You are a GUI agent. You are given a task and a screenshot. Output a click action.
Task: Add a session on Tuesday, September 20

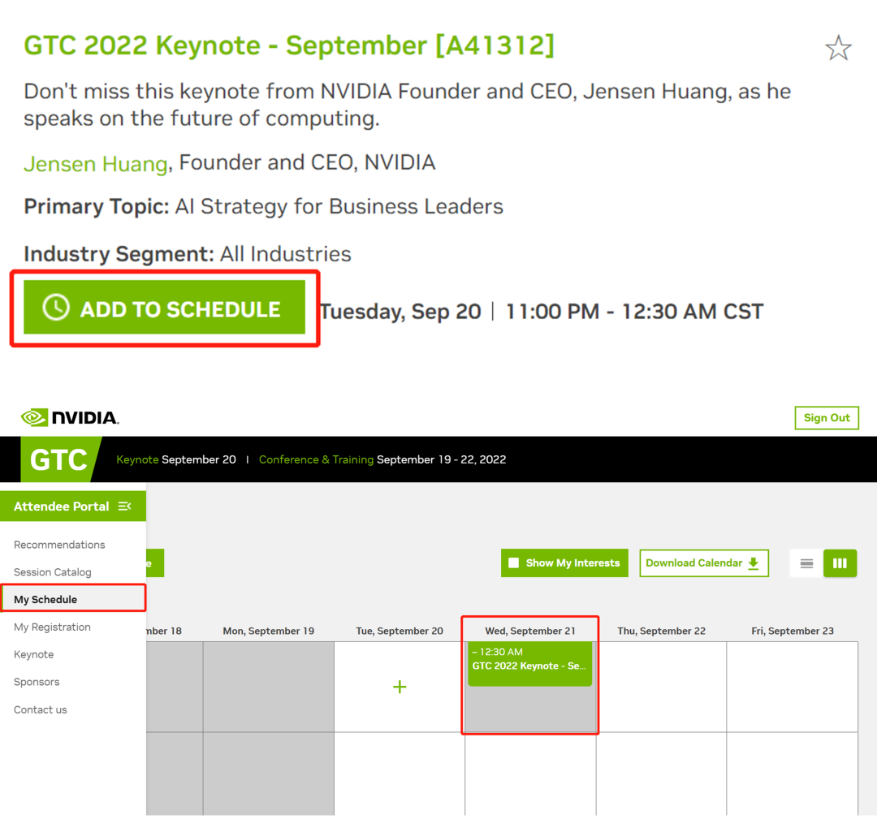coord(400,688)
